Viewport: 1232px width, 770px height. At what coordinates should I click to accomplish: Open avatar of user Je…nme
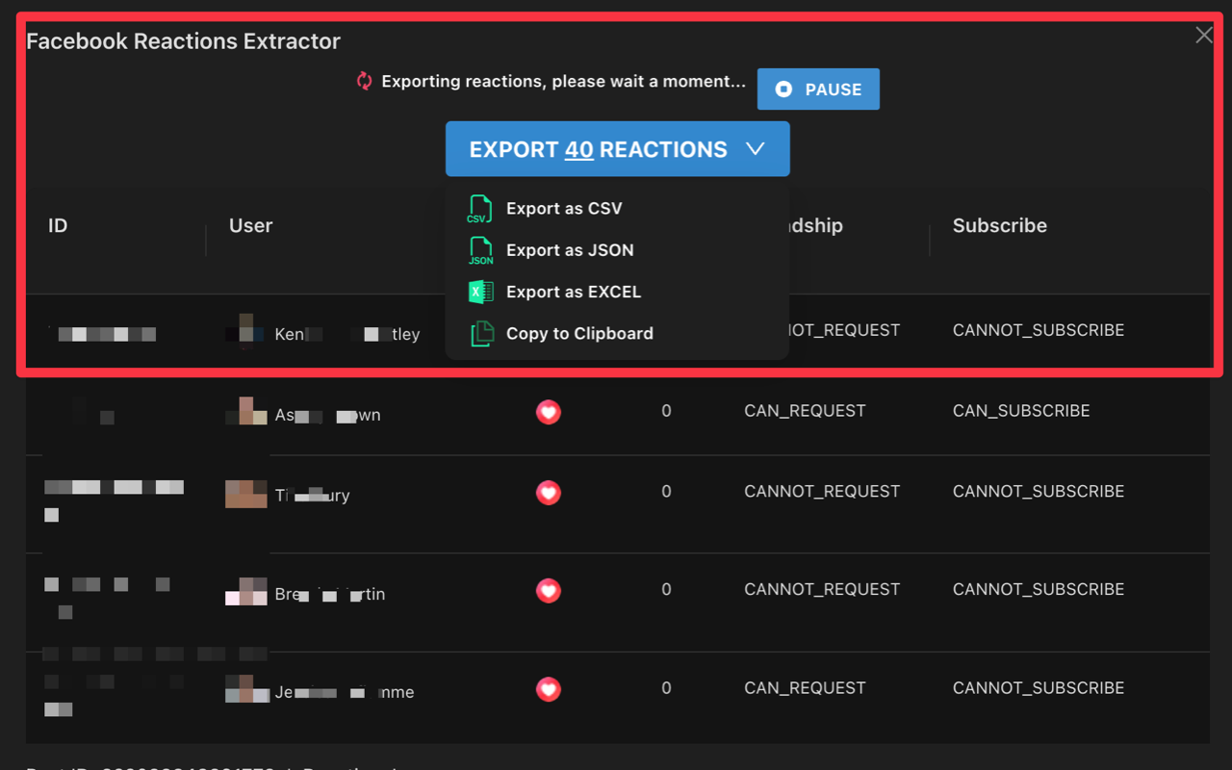(x=245, y=689)
